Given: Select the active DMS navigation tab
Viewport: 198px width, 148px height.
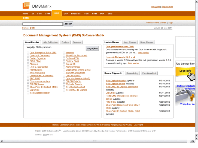Looking at the screenshot, I should coord(57,13).
